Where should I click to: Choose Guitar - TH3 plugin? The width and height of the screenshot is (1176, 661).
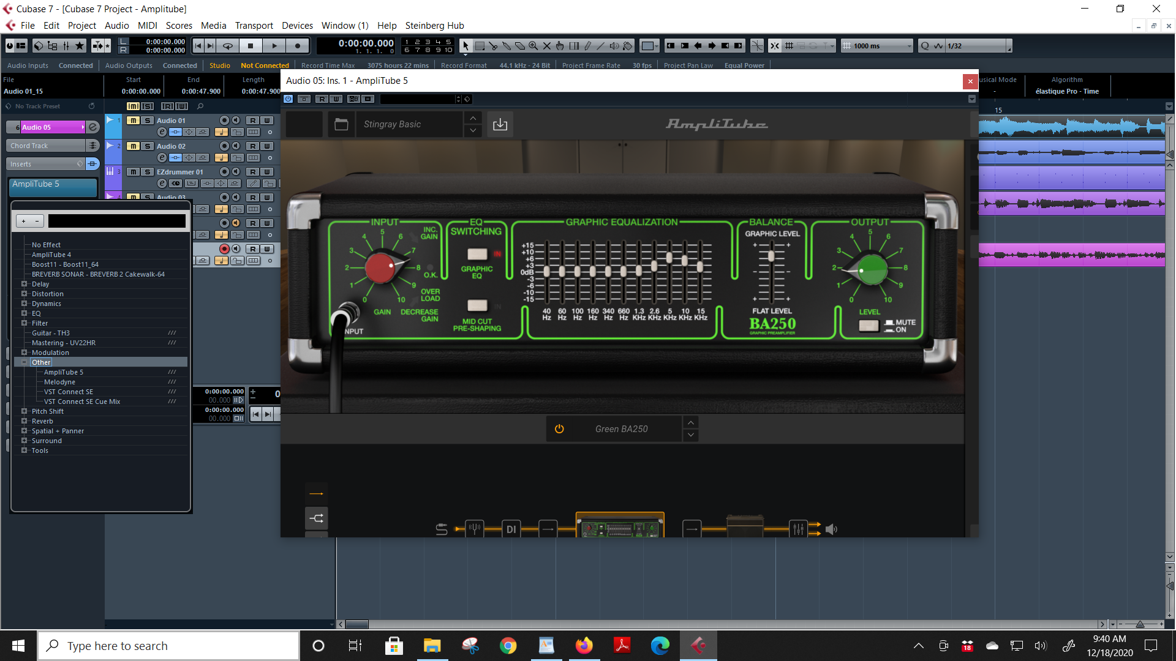(x=51, y=333)
